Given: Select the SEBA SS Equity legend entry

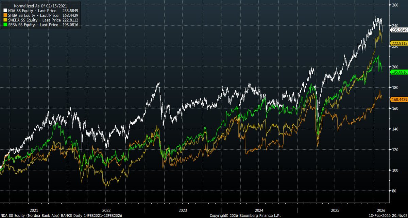Looking at the screenshot, I should click(x=41, y=25).
